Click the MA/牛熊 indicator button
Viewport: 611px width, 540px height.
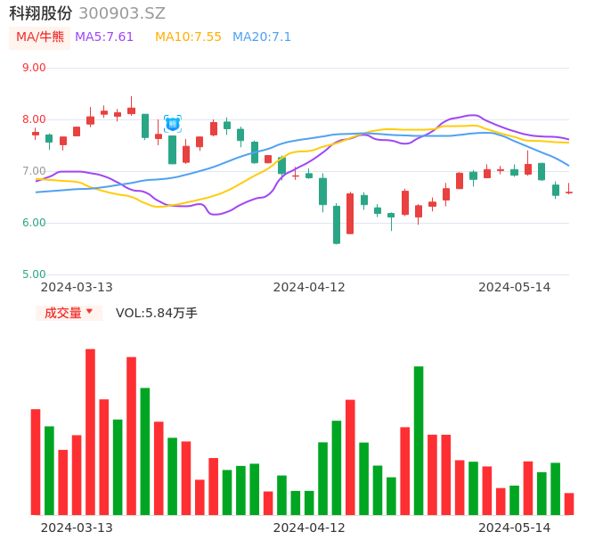click(x=39, y=37)
